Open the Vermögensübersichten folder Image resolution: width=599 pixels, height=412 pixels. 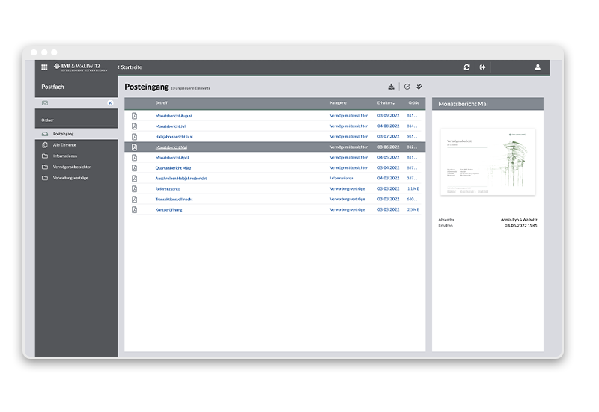click(x=72, y=167)
